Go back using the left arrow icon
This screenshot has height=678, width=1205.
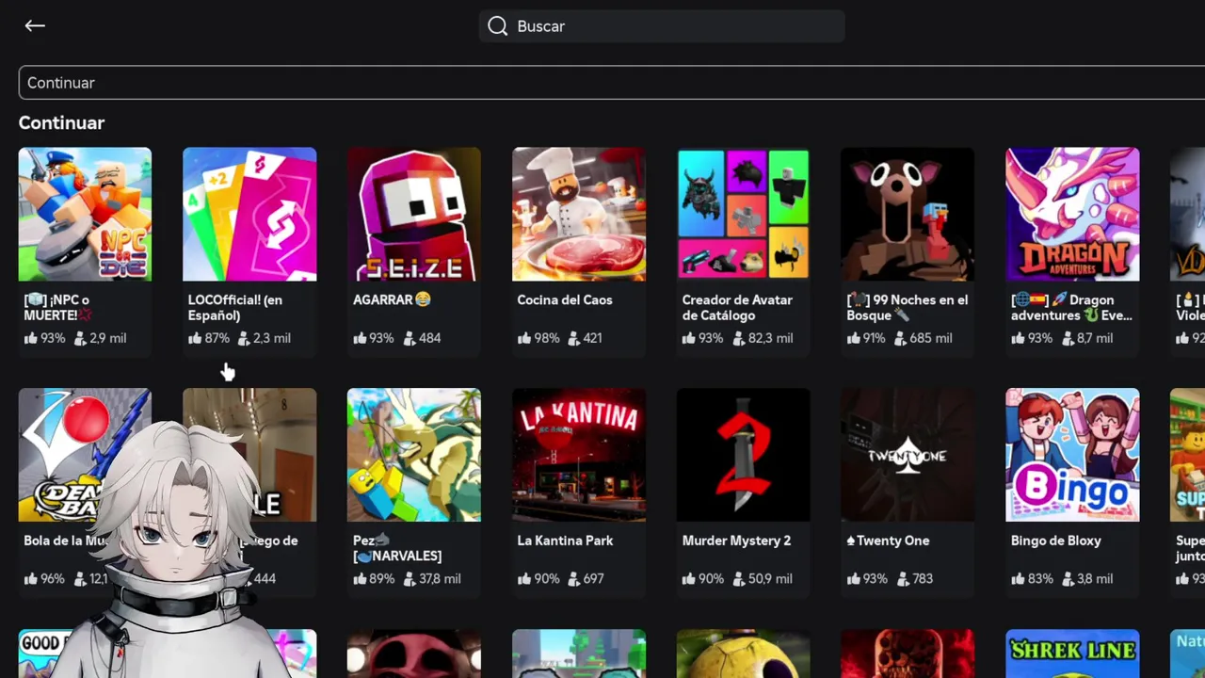tap(35, 26)
